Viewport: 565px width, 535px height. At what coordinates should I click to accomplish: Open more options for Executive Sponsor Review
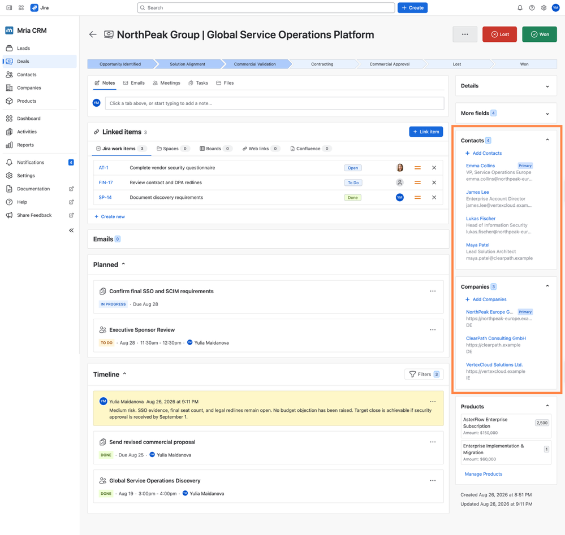[433, 330]
